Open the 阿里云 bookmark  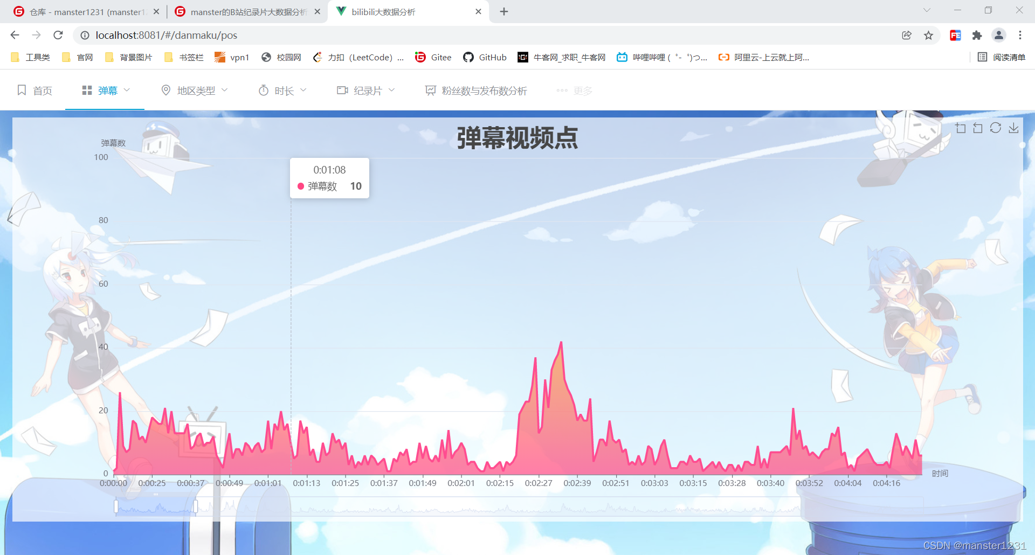point(764,57)
